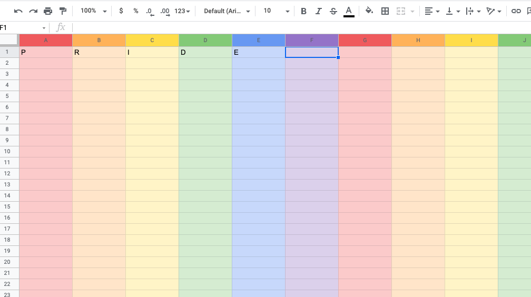
Task: Click into the formula bar
Action: tap(301, 28)
